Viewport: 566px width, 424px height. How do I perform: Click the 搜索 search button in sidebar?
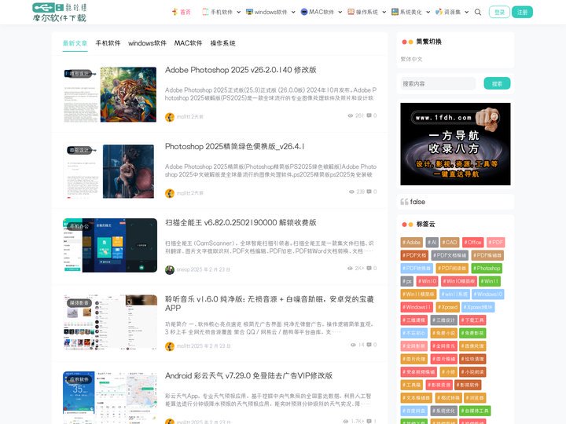tap(497, 84)
